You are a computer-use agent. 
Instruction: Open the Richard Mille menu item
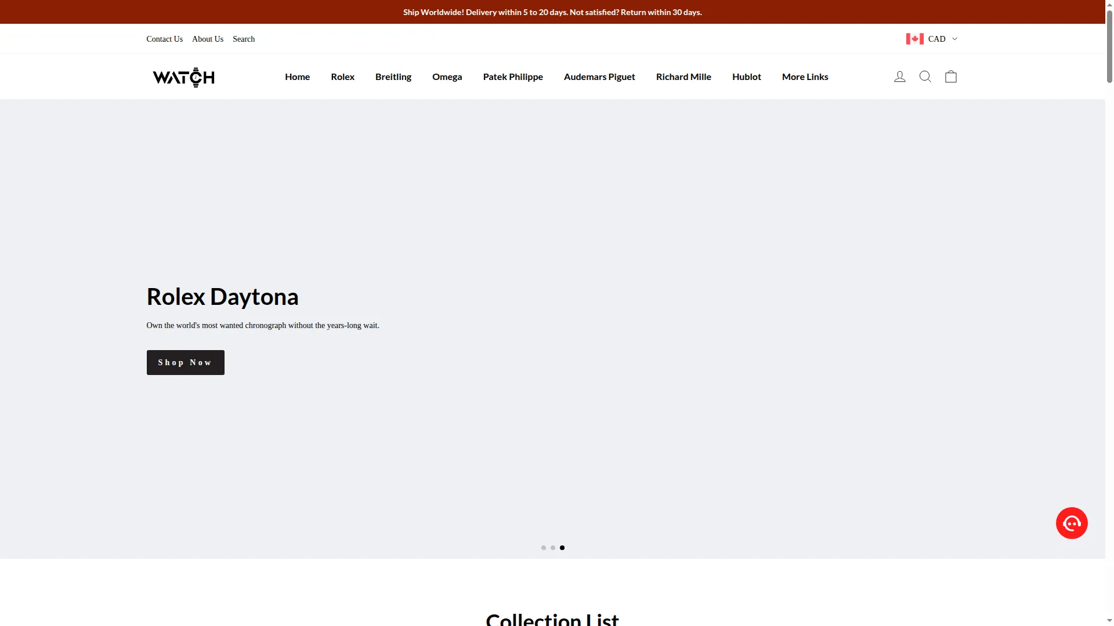coord(683,77)
